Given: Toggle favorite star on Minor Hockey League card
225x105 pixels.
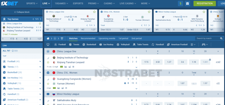Looking at the screenshot, I should pyautogui.click(x=204, y=12).
